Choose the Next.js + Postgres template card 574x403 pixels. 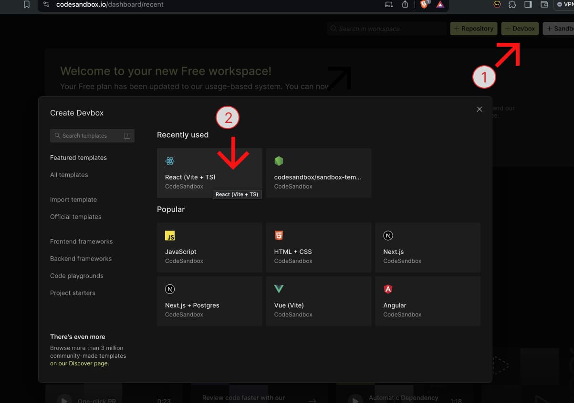click(209, 301)
